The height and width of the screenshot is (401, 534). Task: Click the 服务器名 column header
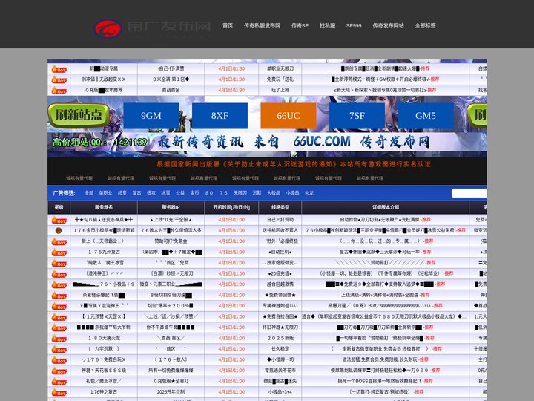pos(104,207)
